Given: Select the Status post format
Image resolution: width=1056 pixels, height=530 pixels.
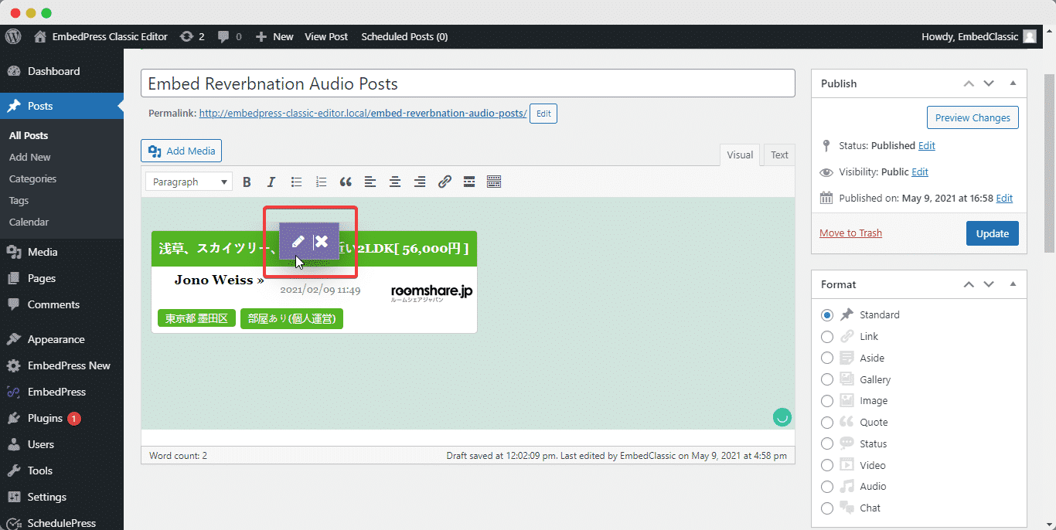Looking at the screenshot, I should pos(827,443).
